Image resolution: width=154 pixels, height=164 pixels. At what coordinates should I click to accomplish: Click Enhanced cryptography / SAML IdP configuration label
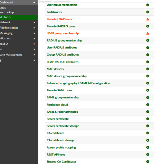pyautogui.click(x=78, y=83)
